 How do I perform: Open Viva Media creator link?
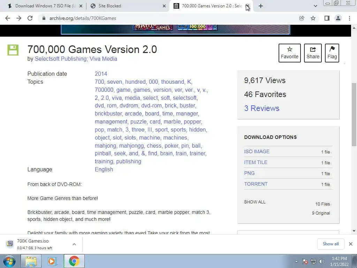pyautogui.click(x=103, y=59)
